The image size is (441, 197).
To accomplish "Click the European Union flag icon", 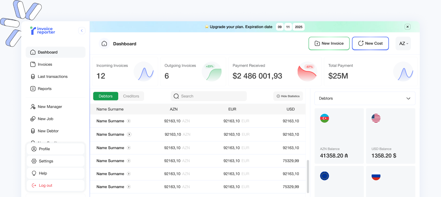I will [324, 176].
